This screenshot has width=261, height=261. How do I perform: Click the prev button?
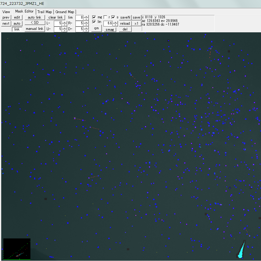tap(6, 17)
